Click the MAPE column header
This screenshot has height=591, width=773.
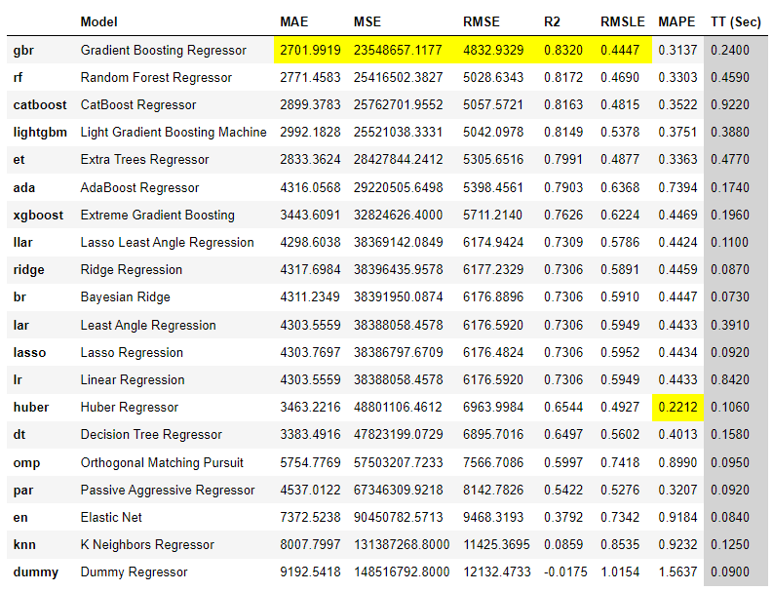point(676,21)
